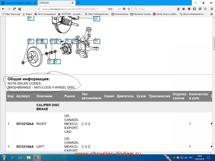Open the Windy Калуга weather bookmark

tap(165, 14)
